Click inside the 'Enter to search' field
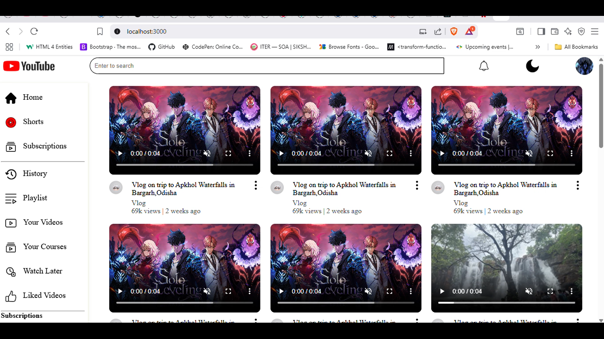 [x=267, y=66]
